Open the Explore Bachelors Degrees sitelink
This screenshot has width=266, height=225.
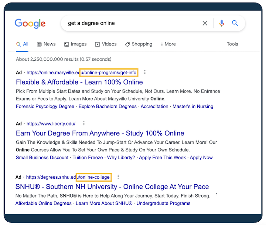[108, 106]
